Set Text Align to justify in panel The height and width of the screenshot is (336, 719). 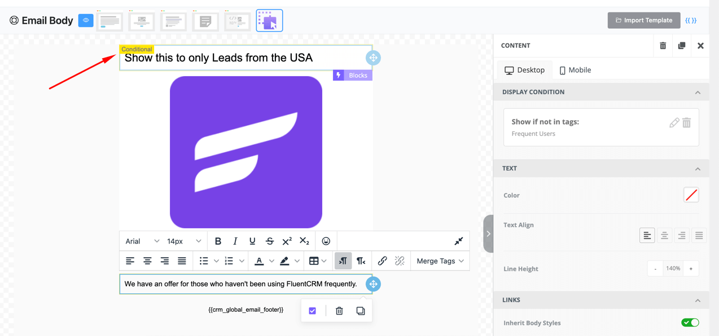click(699, 235)
